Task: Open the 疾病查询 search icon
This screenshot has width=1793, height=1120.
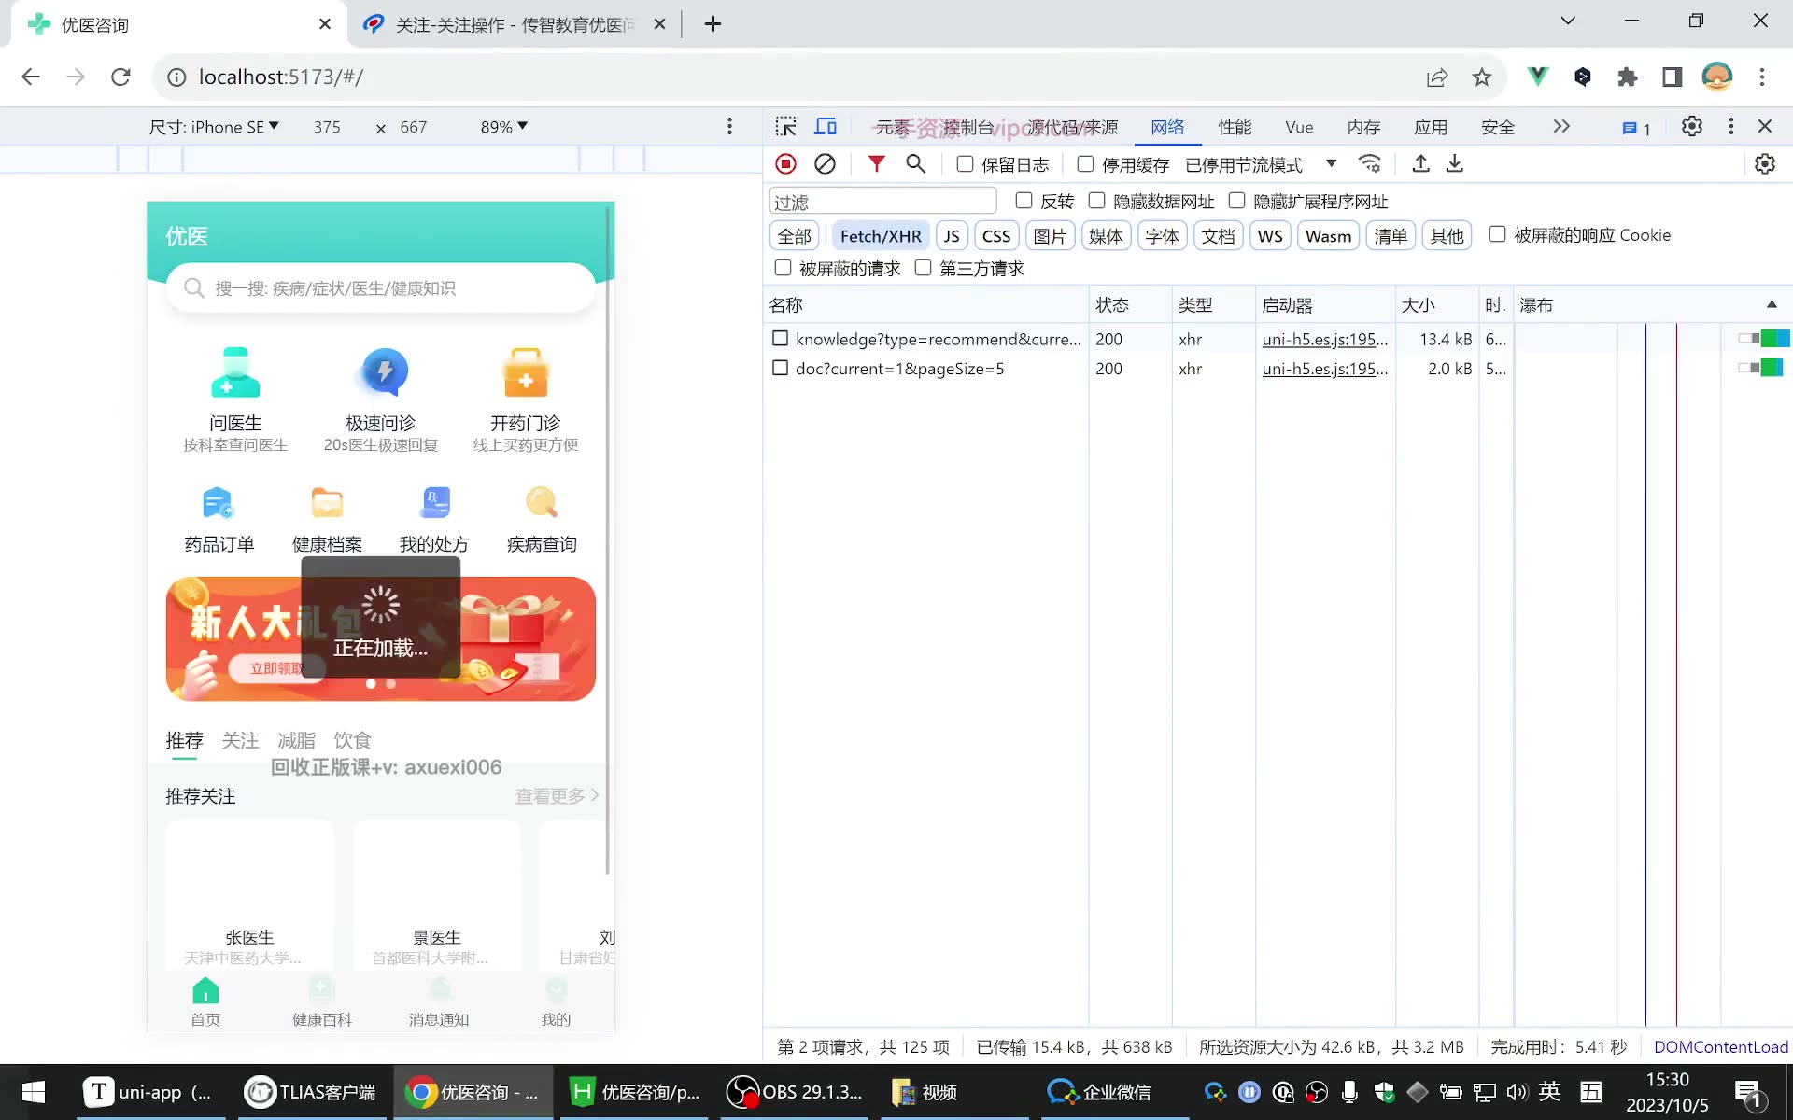Action: click(x=542, y=503)
